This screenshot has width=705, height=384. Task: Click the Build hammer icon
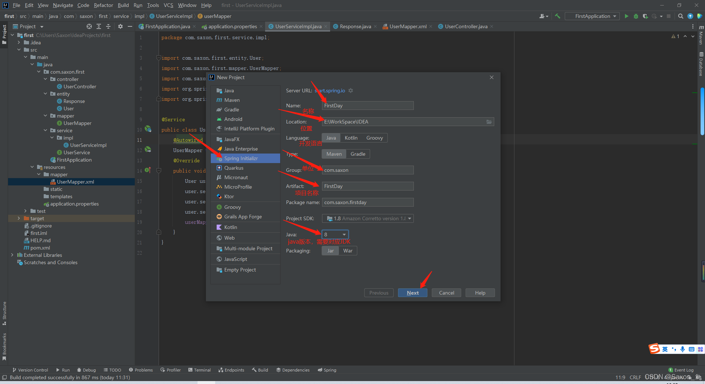pyautogui.click(x=557, y=16)
